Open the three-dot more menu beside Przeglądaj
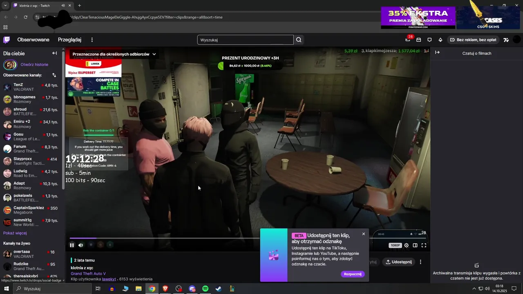Image resolution: width=523 pixels, height=294 pixels. [x=92, y=40]
